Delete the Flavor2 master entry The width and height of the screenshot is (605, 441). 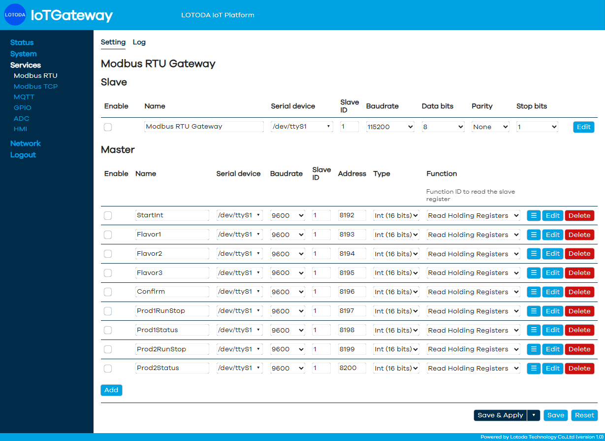coord(579,254)
